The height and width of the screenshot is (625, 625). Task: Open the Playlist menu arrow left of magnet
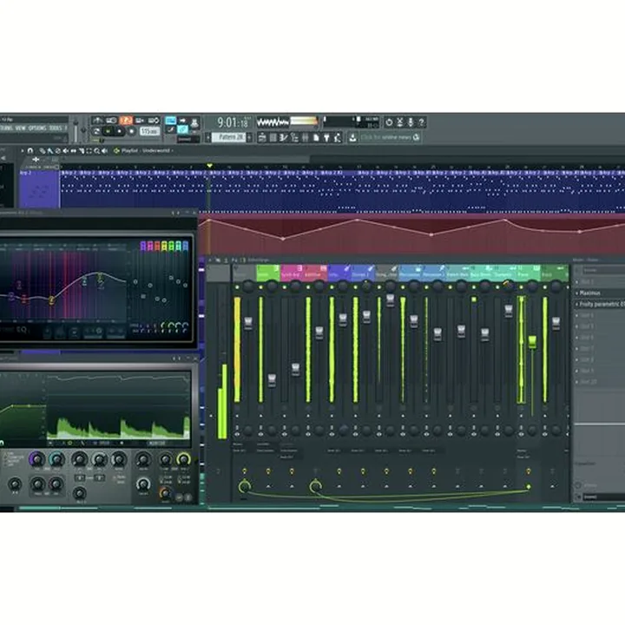(23, 151)
